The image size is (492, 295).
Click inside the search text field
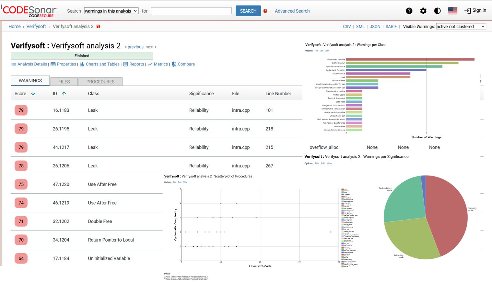point(191,11)
